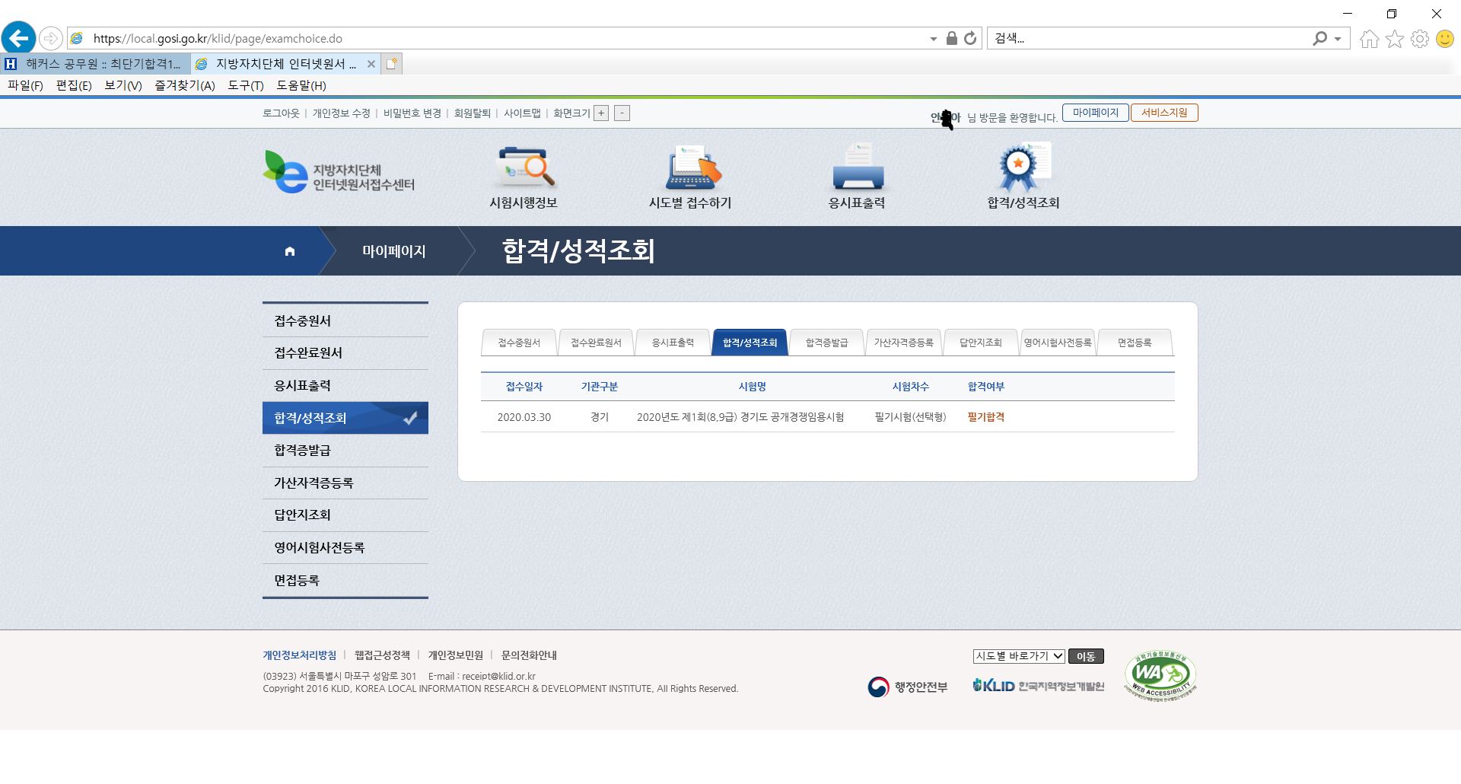1461x784 pixels.
Task: Open the search provider dropdown arrow
Action: tap(1338, 39)
